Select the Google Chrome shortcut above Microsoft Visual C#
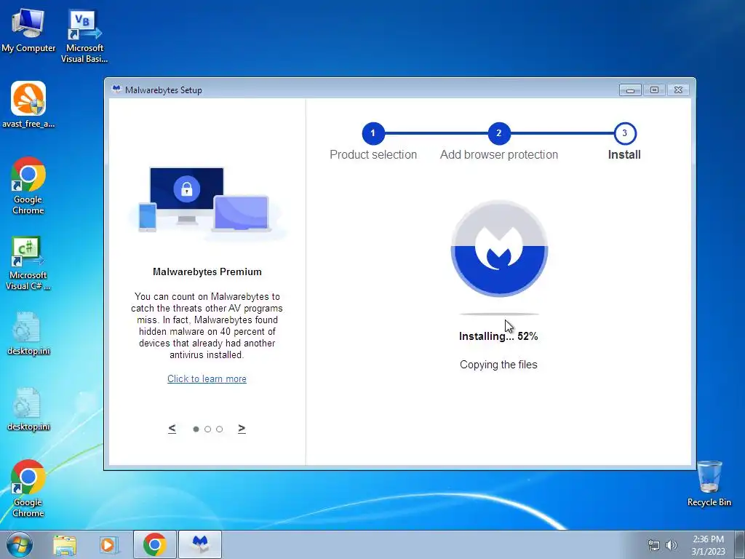 (x=28, y=186)
